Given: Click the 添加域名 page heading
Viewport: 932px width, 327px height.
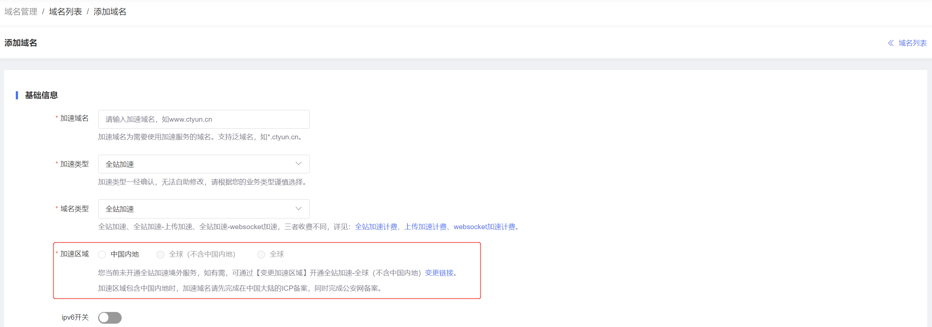Looking at the screenshot, I should 21,43.
